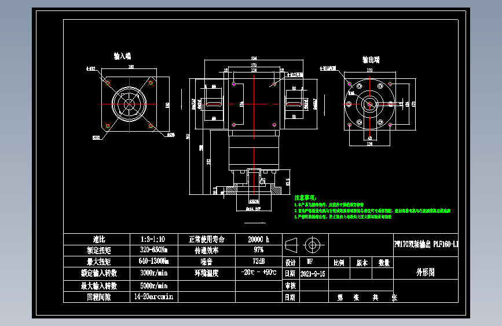Click the 审核 cell

click(291, 285)
